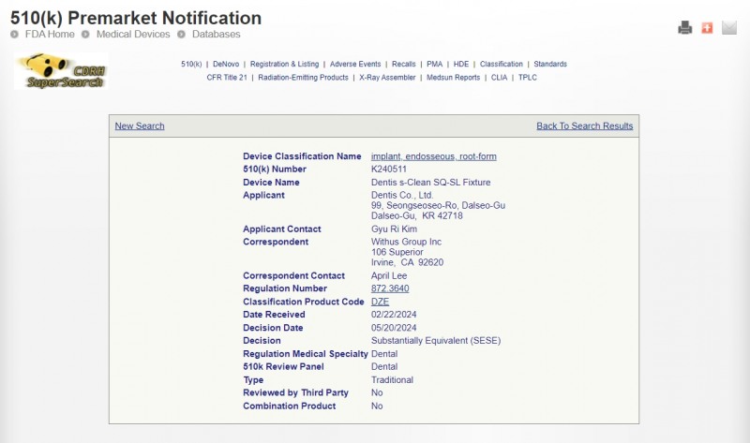Click product code DZE link
The height and width of the screenshot is (443, 750).
pos(380,303)
